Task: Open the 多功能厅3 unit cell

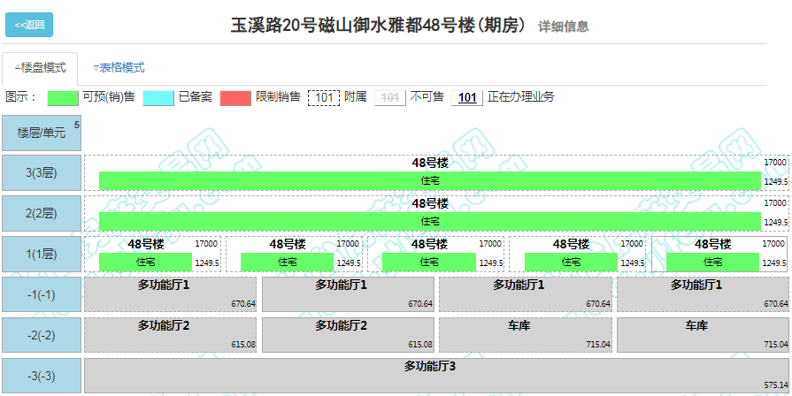Action: pyautogui.click(x=429, y=375)
